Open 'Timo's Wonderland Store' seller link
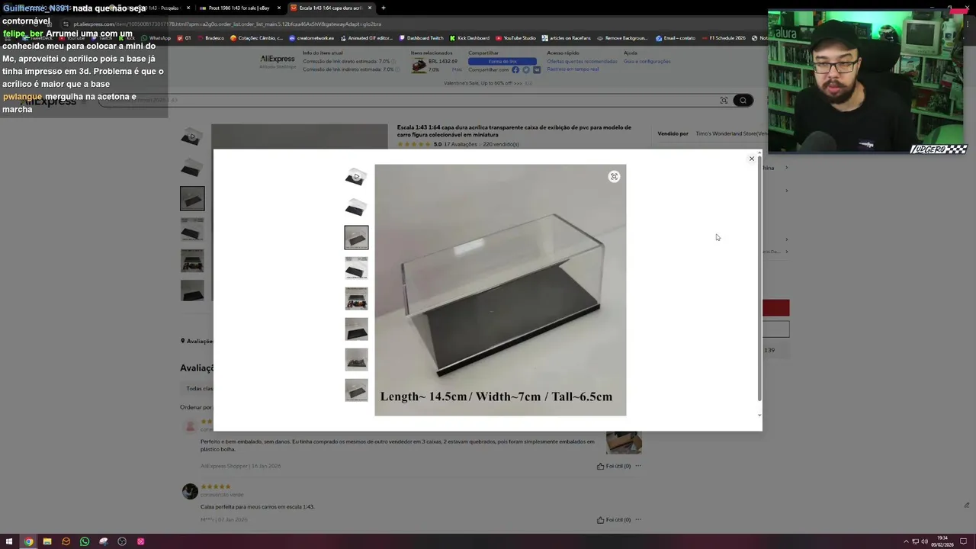This screenshot has height=549, width=976. [x=731, y=133]
